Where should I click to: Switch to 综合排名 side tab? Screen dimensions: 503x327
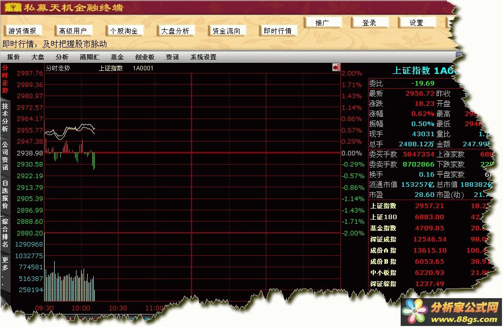click(5, 233)
